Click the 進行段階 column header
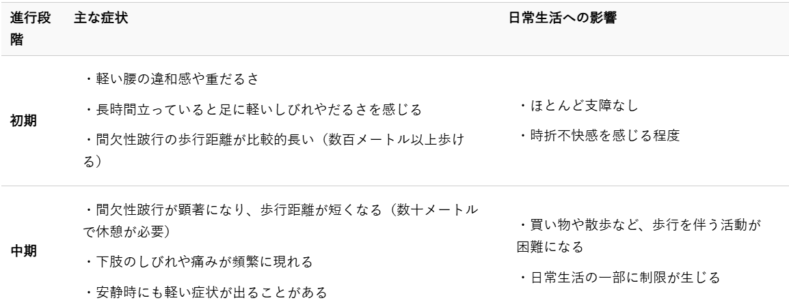 29,30
